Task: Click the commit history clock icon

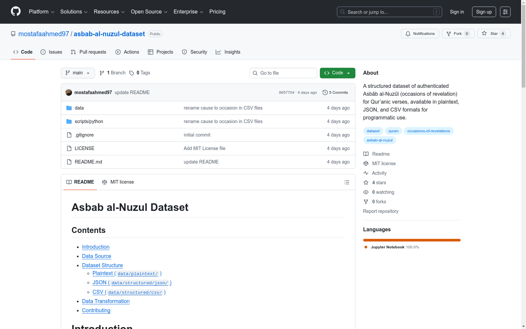Action: (x=325, y=92)
